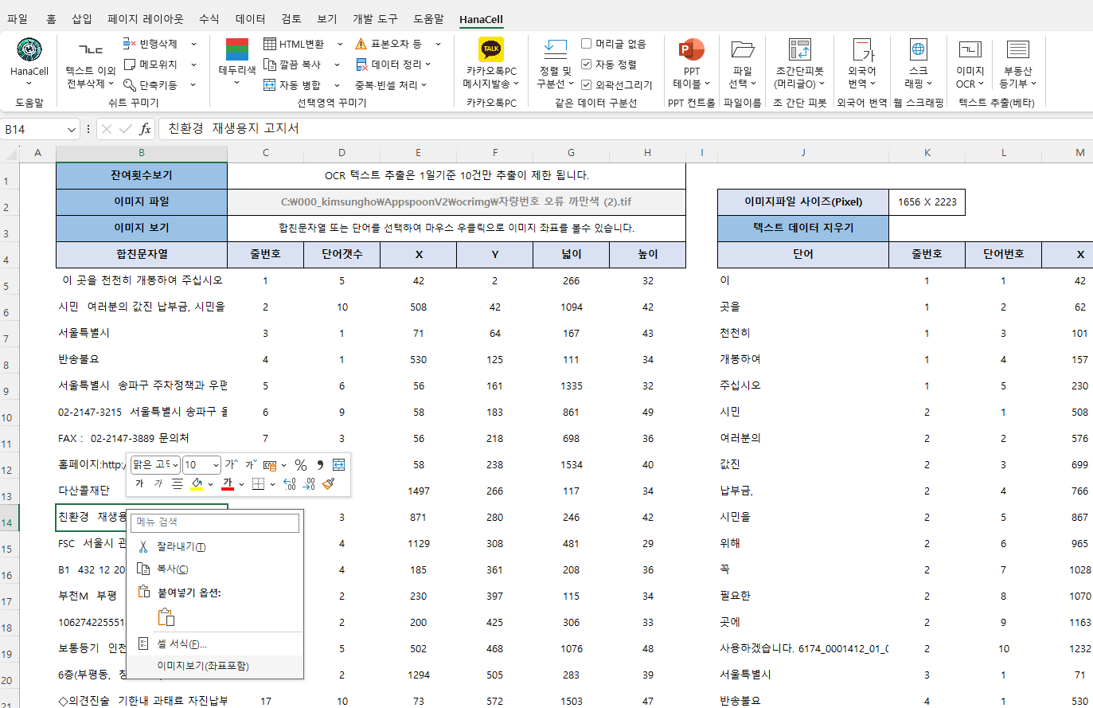This screenshot has width=1093, height=708.
Task: Click format painter brush in mini toolbar
Action: coord(328,483)
